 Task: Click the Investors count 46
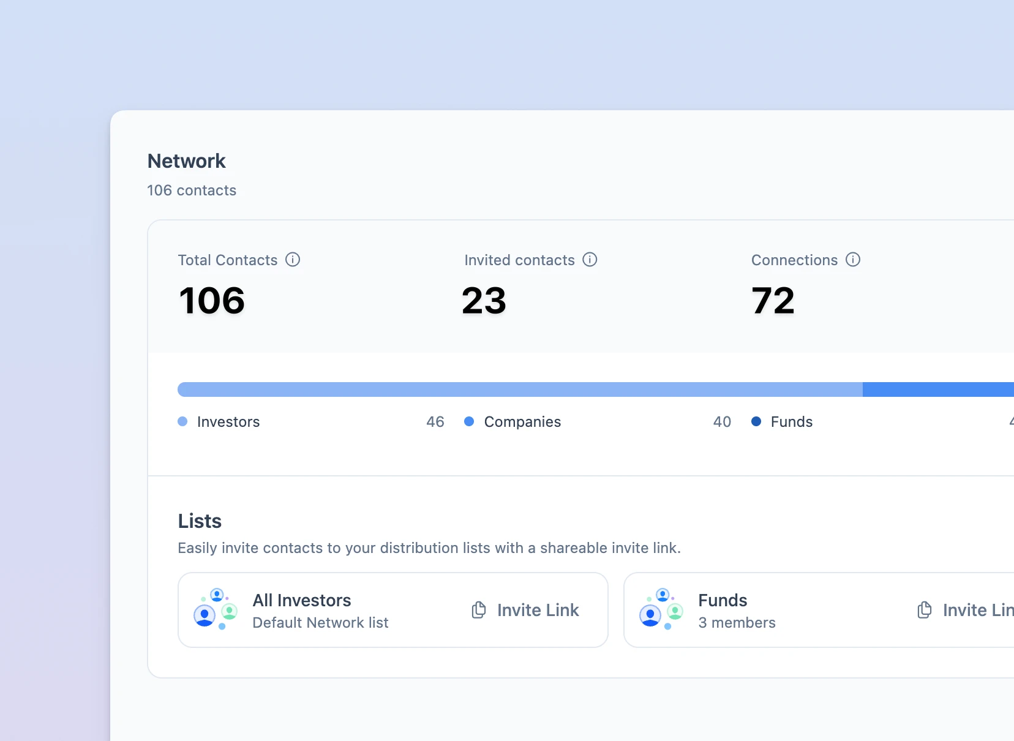(435, 422)
